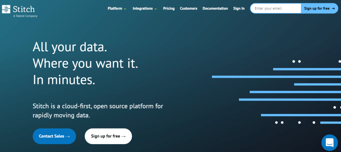Go to the Pricing page

coord(169,8)
